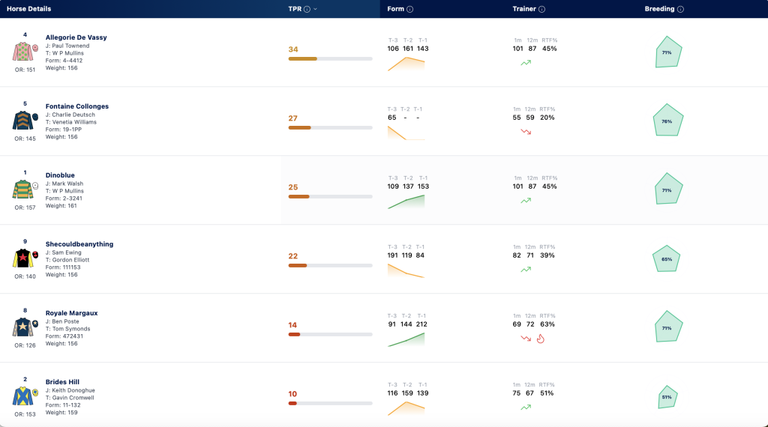Viewport: 768px width, 427px height.
Task: Click Dinoblue's green form trend chart
Action: pyautogui.click(x=406, y=202)
